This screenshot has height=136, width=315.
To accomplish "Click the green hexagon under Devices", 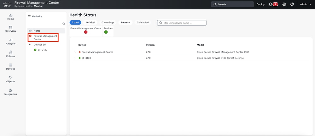I will [x=106, y=32].
